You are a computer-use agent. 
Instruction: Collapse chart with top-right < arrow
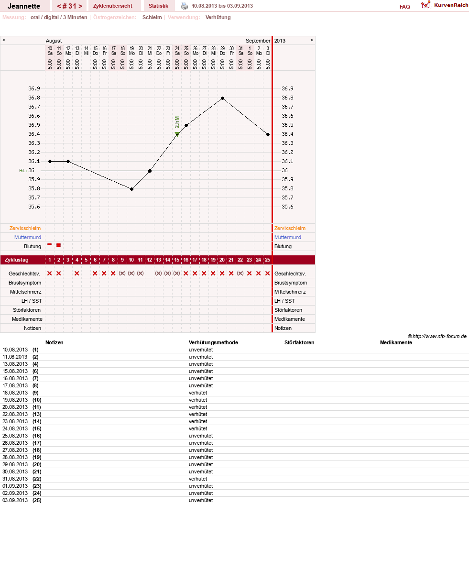pos(312,40)
